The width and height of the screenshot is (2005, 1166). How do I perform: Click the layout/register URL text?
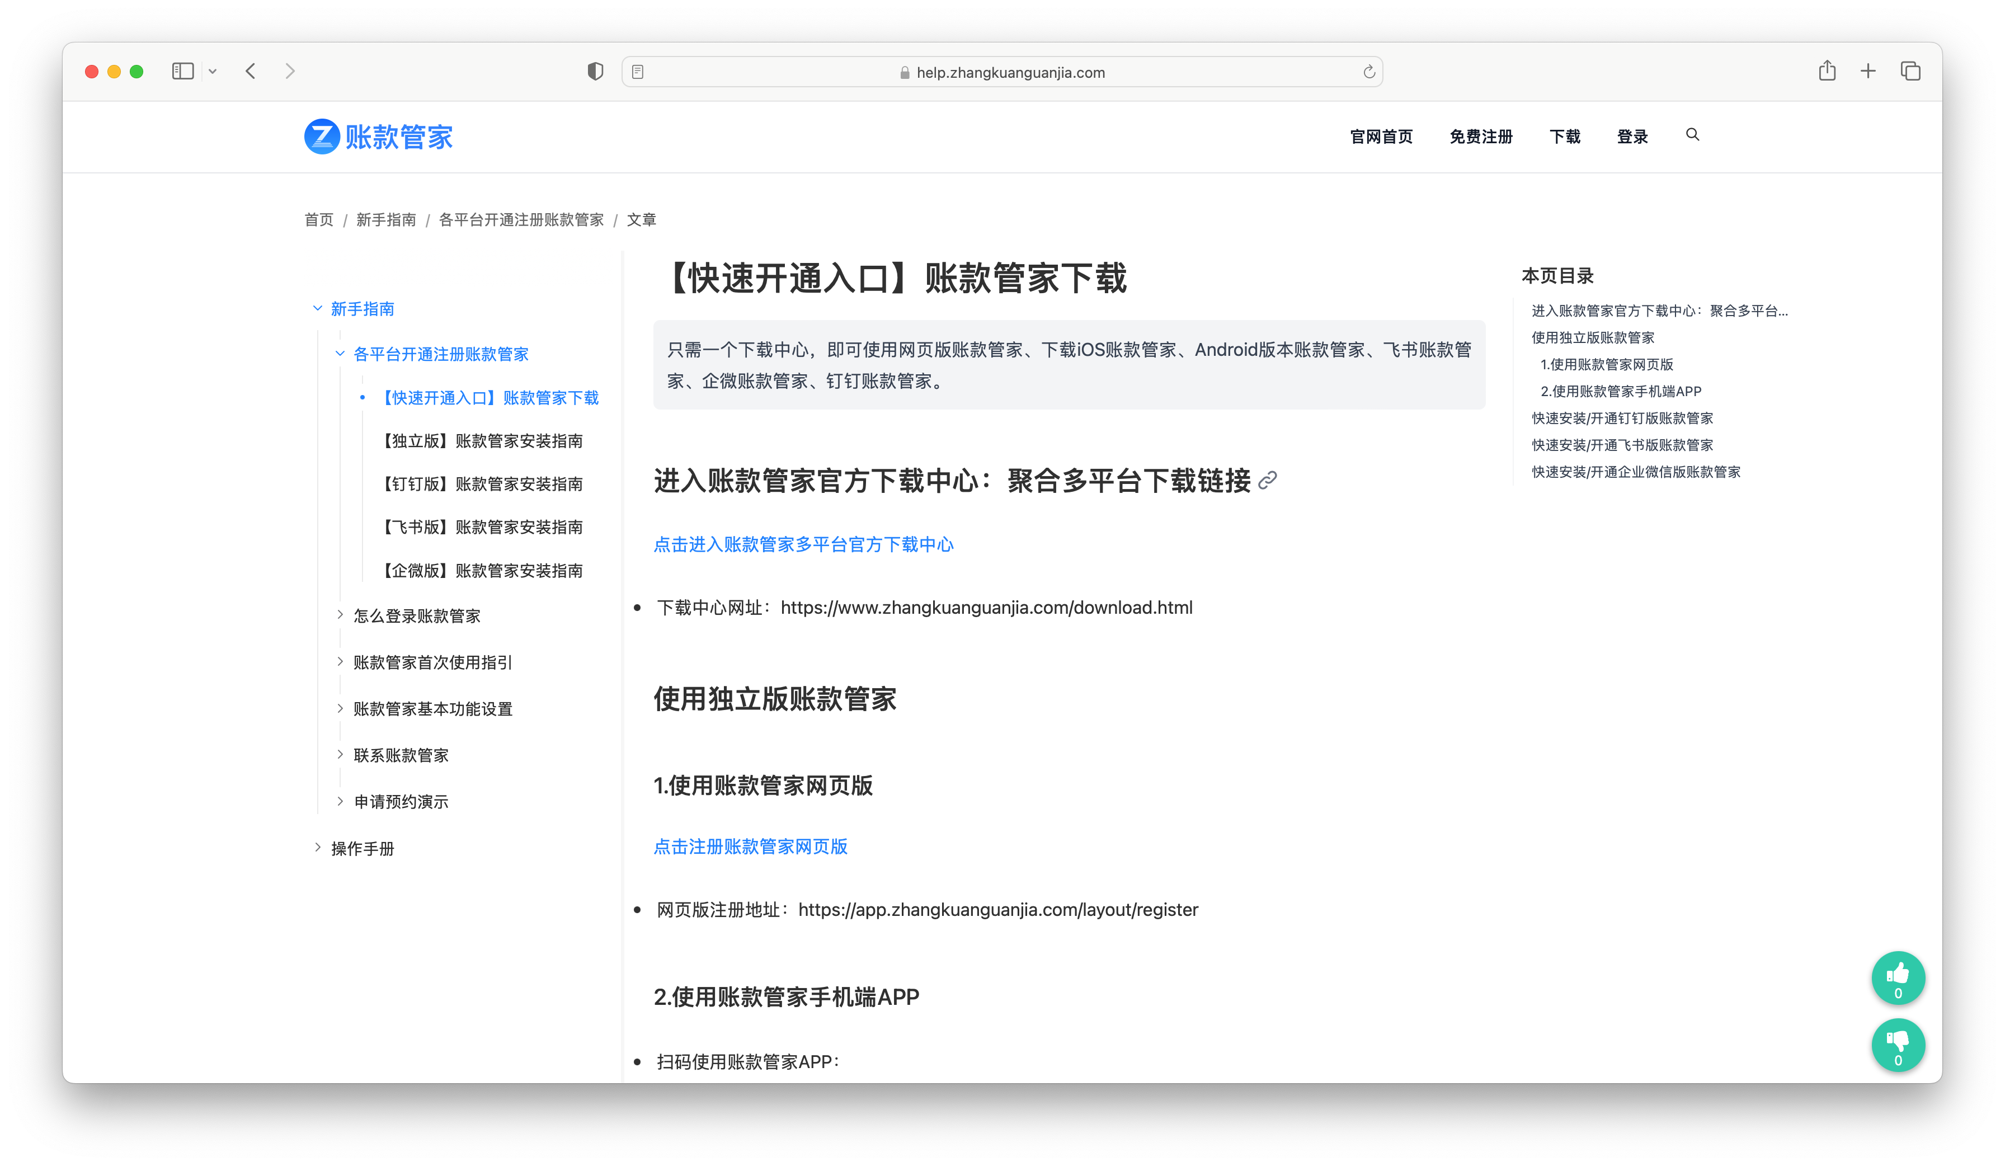(997, 910)
